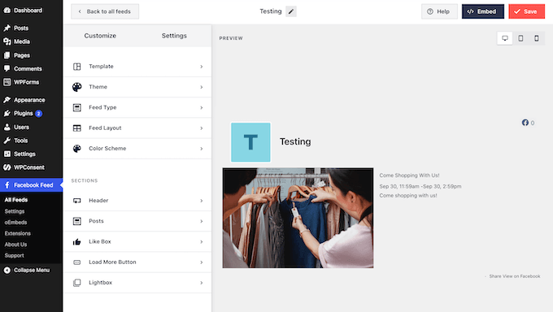Click the Testing page name in preview header

[x=295, y=141]
